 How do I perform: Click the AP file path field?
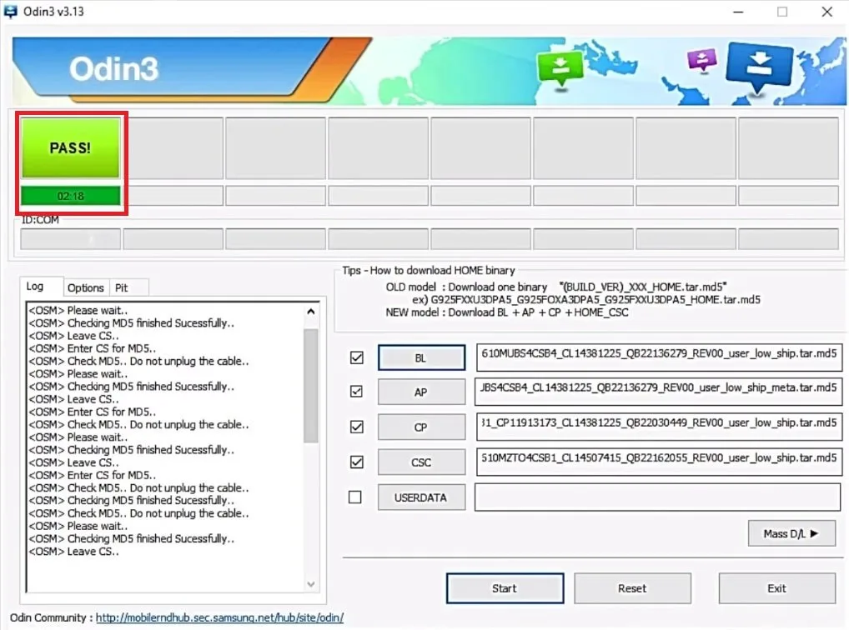coord(658,392)
